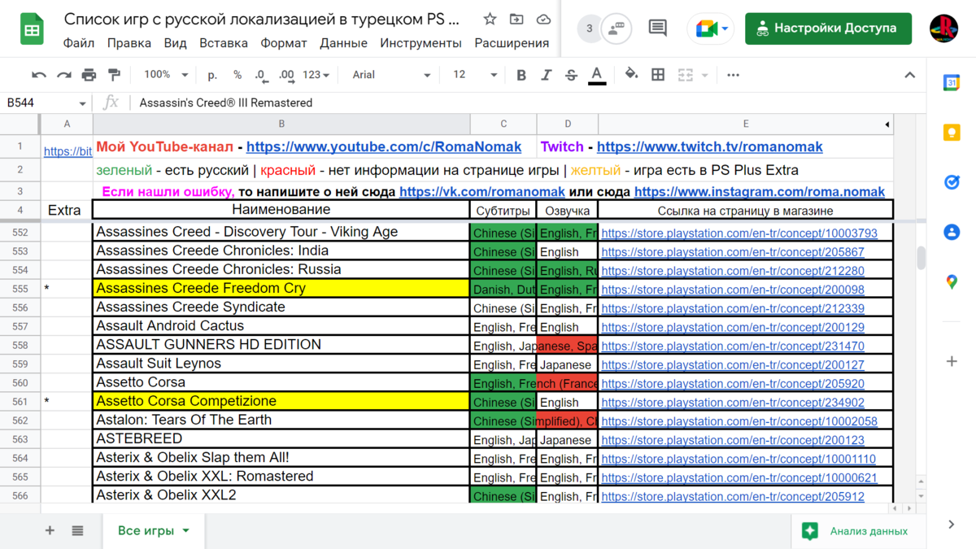Add a new sheet
Image resolution: width=976 pixels, height=549 pixels.
(x=50, y=530)
